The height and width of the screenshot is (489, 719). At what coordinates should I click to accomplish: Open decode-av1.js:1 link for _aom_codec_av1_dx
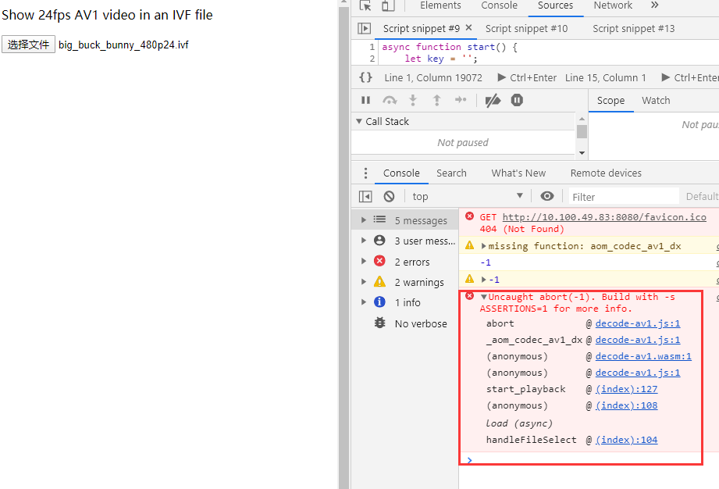click(637, 340)
